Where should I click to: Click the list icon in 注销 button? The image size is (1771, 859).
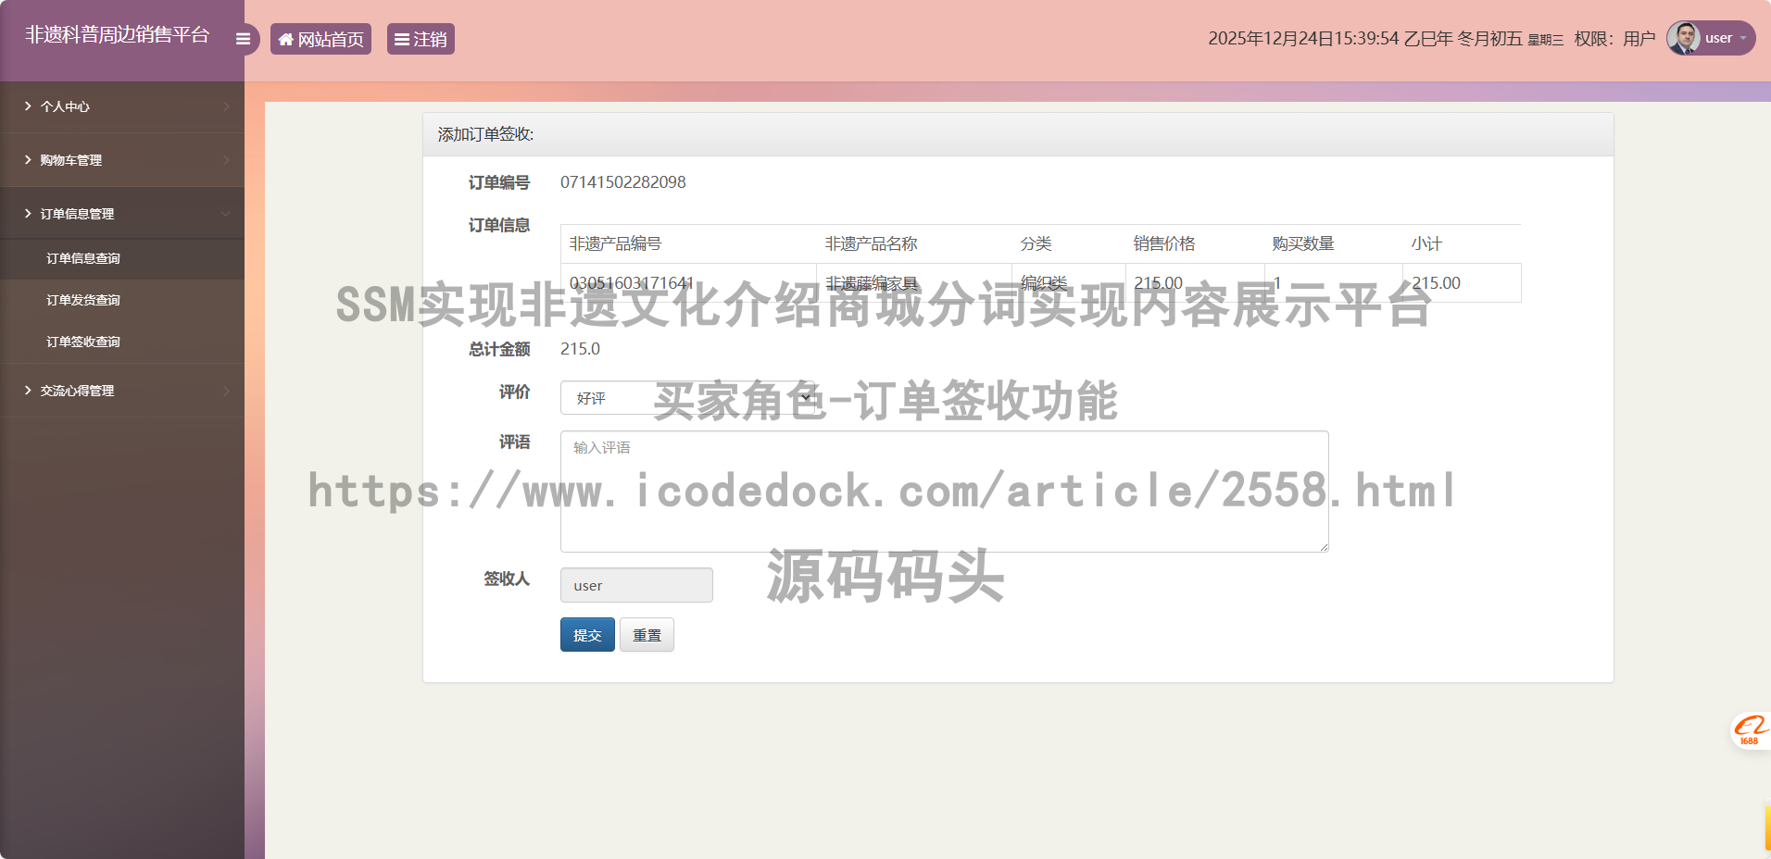(x=402, y=40)
